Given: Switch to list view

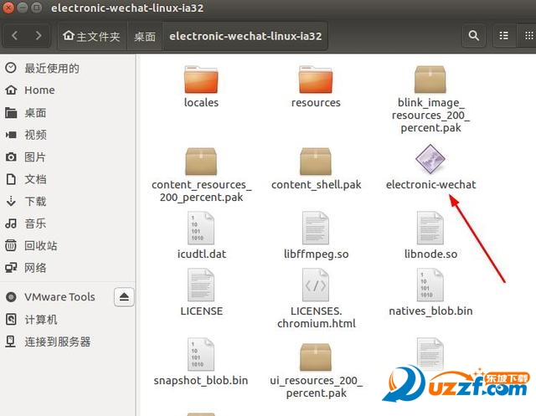Looking at the screenshot, I should click(x=504, y=36).
